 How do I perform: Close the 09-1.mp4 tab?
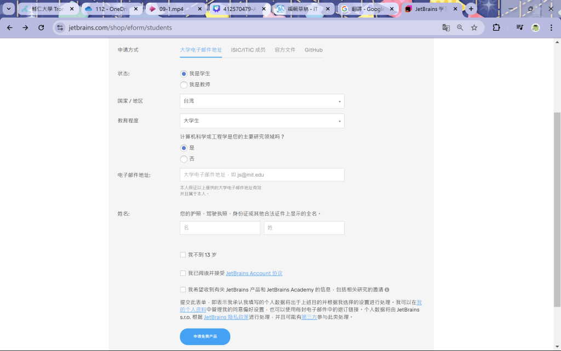(x=199, y=9)
